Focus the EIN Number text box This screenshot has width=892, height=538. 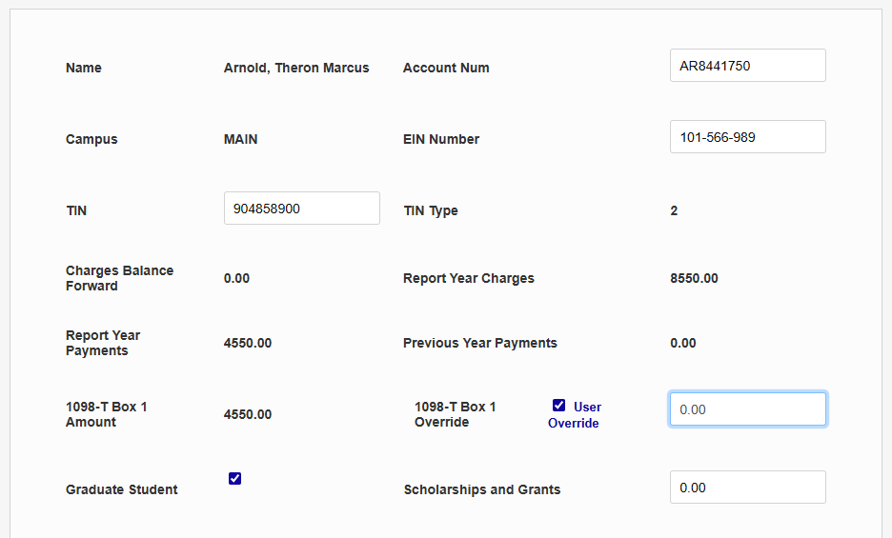tap(747, 137)
